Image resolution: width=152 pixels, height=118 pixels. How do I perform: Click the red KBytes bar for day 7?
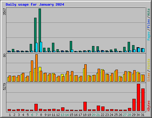tap(36, 107)
